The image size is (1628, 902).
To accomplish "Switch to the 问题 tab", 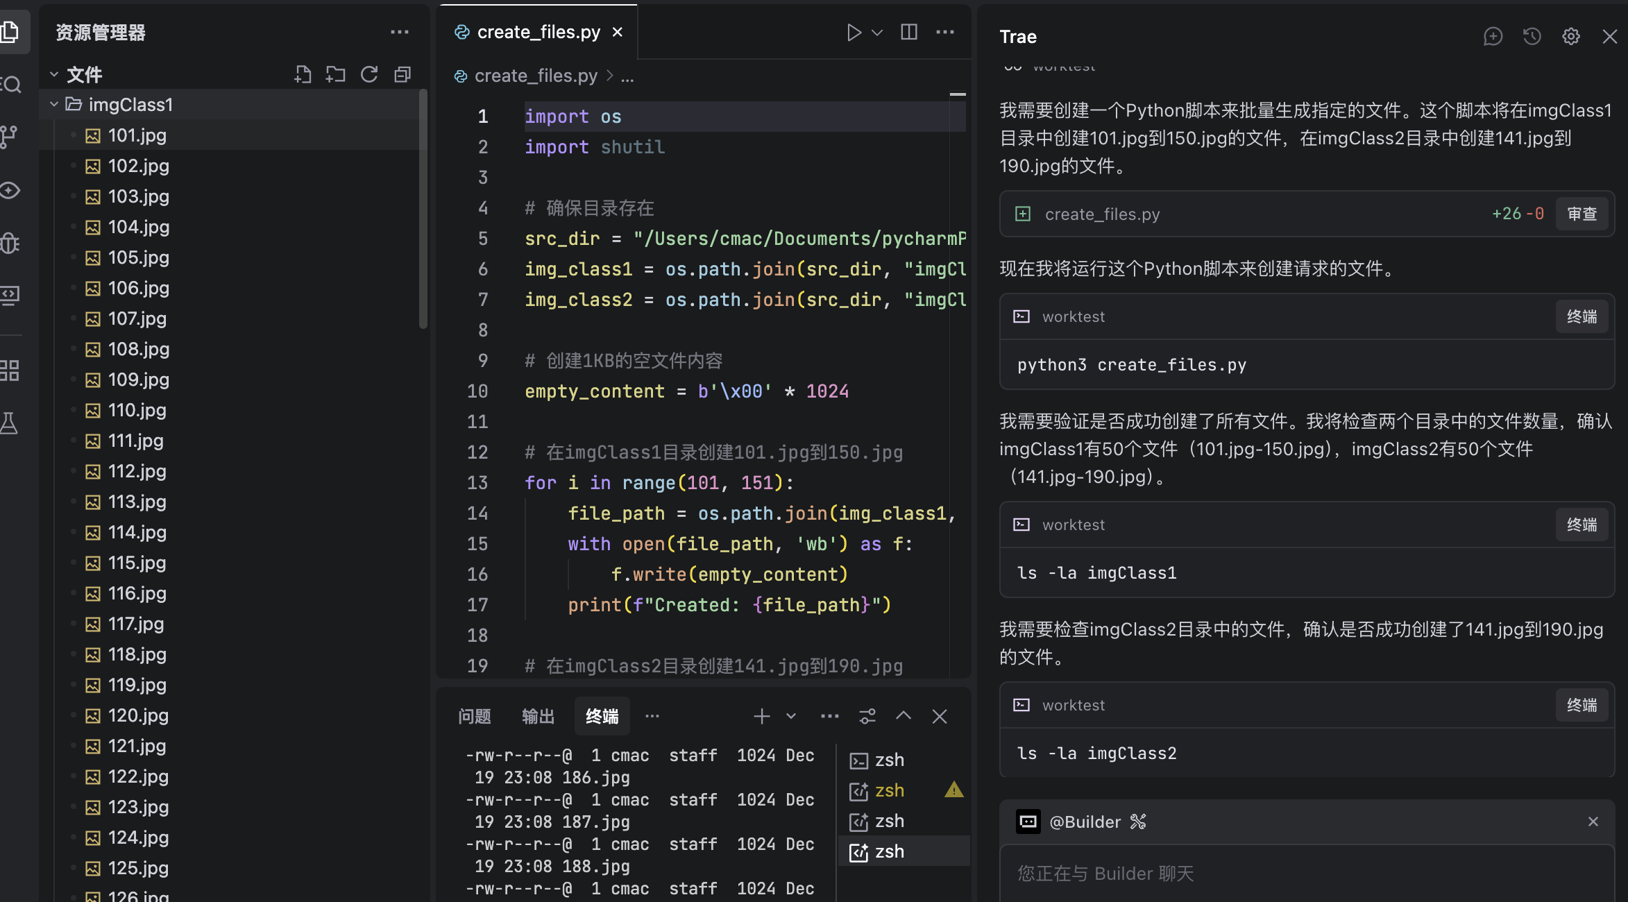I will [475, 716].
